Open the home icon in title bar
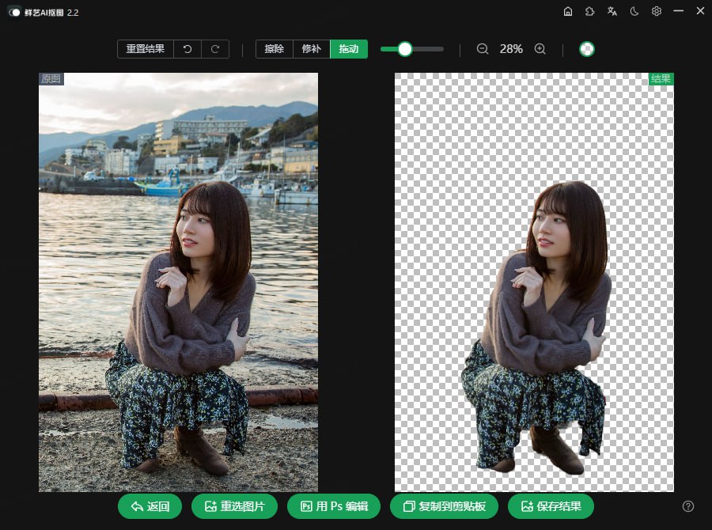The image size is (712, 530). pyautogui.click(x=567, y=12)
